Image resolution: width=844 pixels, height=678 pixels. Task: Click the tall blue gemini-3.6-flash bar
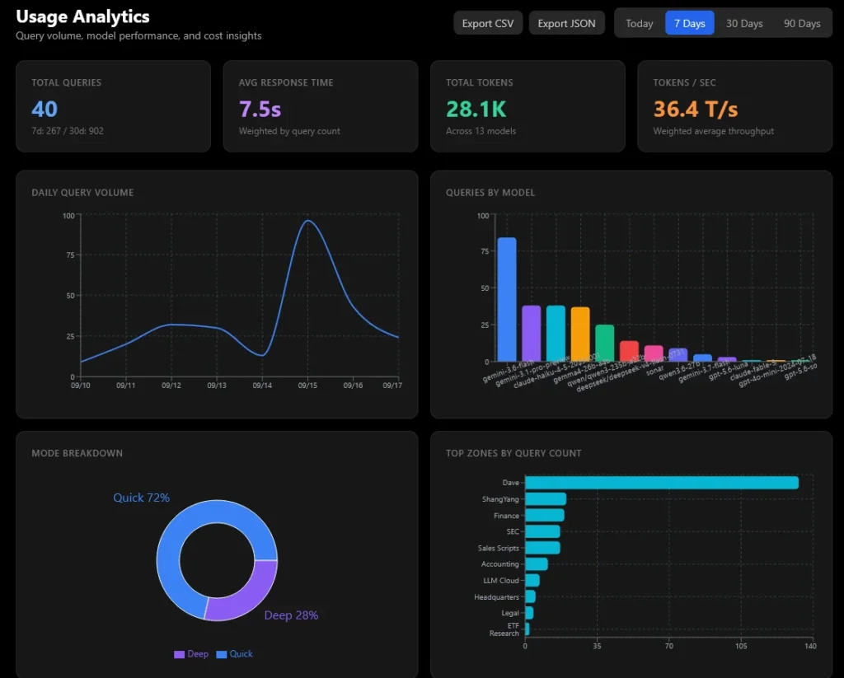coord(507,300)
